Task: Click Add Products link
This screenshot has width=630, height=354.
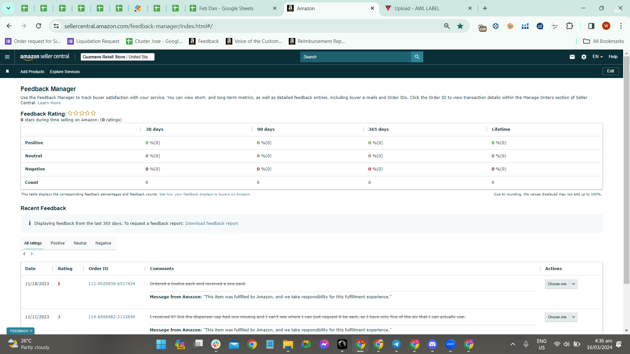Action: click(32, 72)
